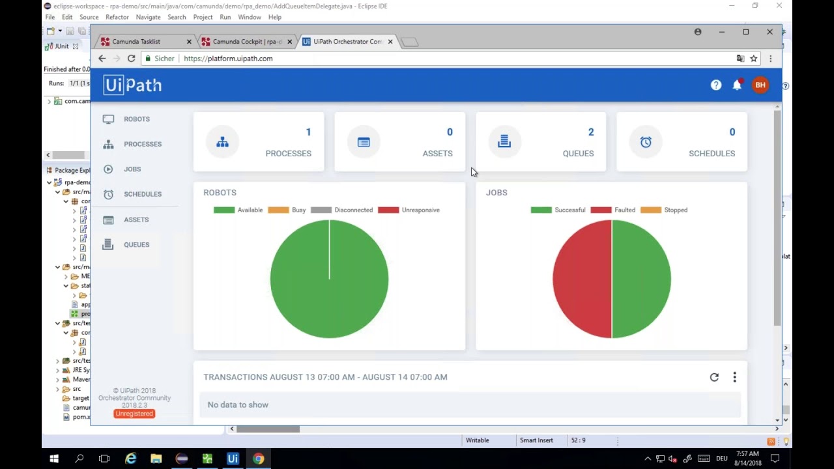The image size is (834, 469).
Task: Open Jobs page via play-circle icon
Action: [x=108, y=169]
